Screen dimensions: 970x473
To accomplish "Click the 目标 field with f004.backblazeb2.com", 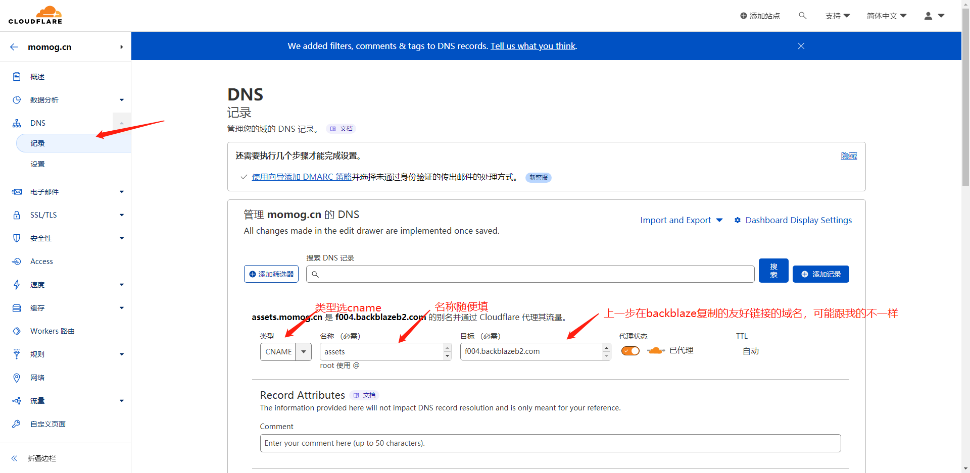I will tap(536, 351).
